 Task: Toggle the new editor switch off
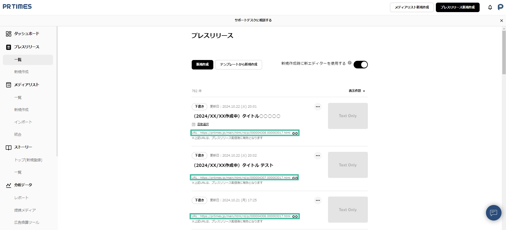pos(360,64)
